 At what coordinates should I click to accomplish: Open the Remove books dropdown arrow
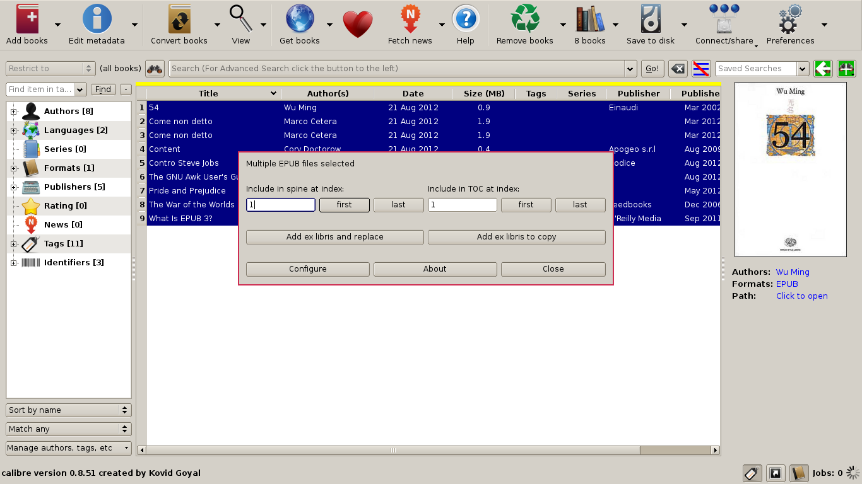(563, 25)
